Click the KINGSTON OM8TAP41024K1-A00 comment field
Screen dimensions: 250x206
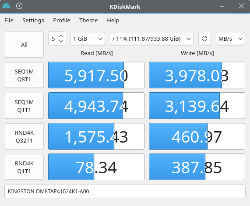(125, 191)
